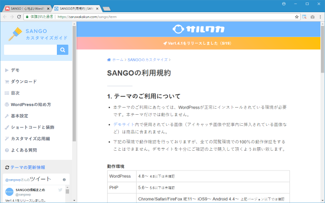
Task: Click the refresh icon beside テーマの更新情報
Action: tap(7, 167)
